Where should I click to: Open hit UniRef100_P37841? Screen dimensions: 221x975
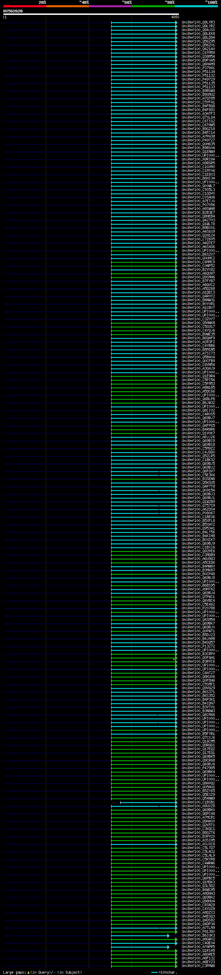tap(198, 68)
